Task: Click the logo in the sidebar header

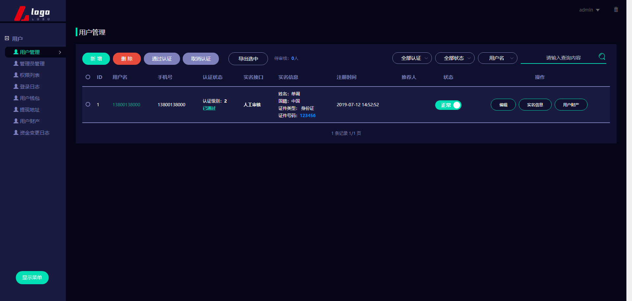Action: [32, 13]
